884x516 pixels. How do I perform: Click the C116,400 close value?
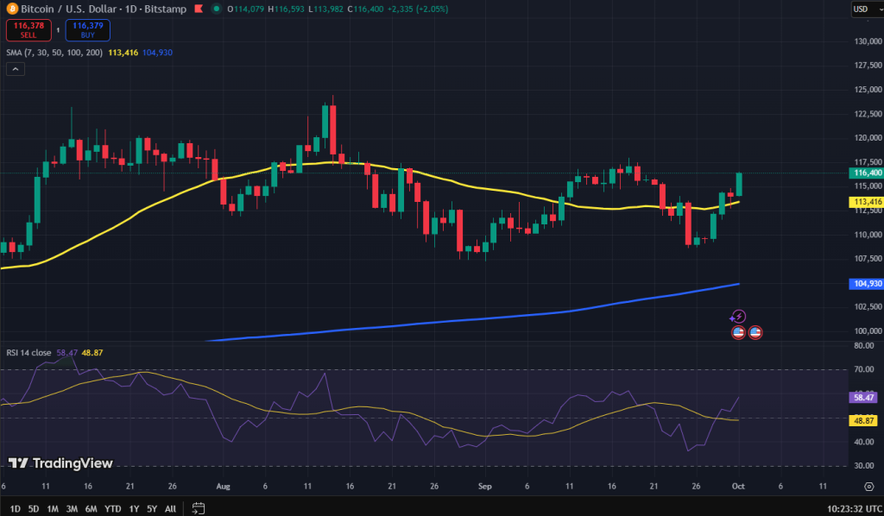point(365,9)
